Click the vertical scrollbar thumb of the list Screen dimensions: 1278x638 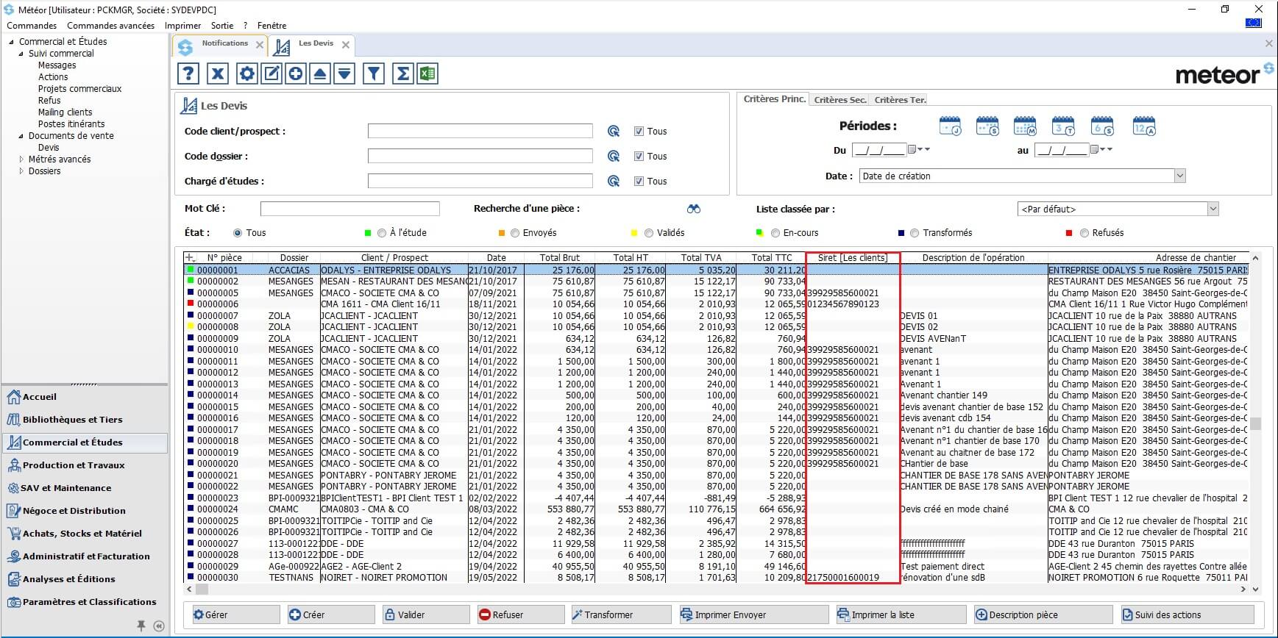point(1255,424)
